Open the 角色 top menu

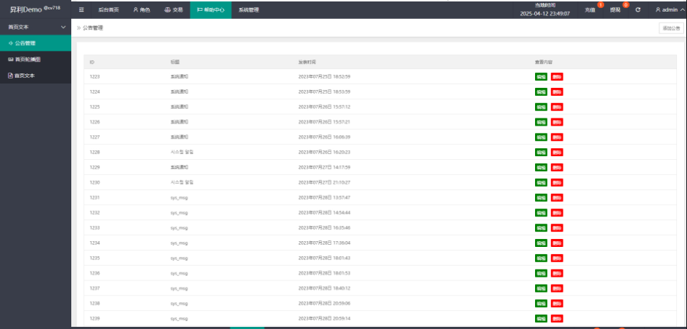[142, 9]
